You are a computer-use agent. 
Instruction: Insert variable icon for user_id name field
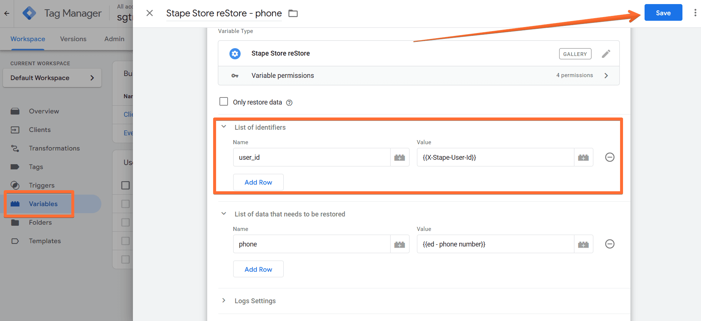400,158
